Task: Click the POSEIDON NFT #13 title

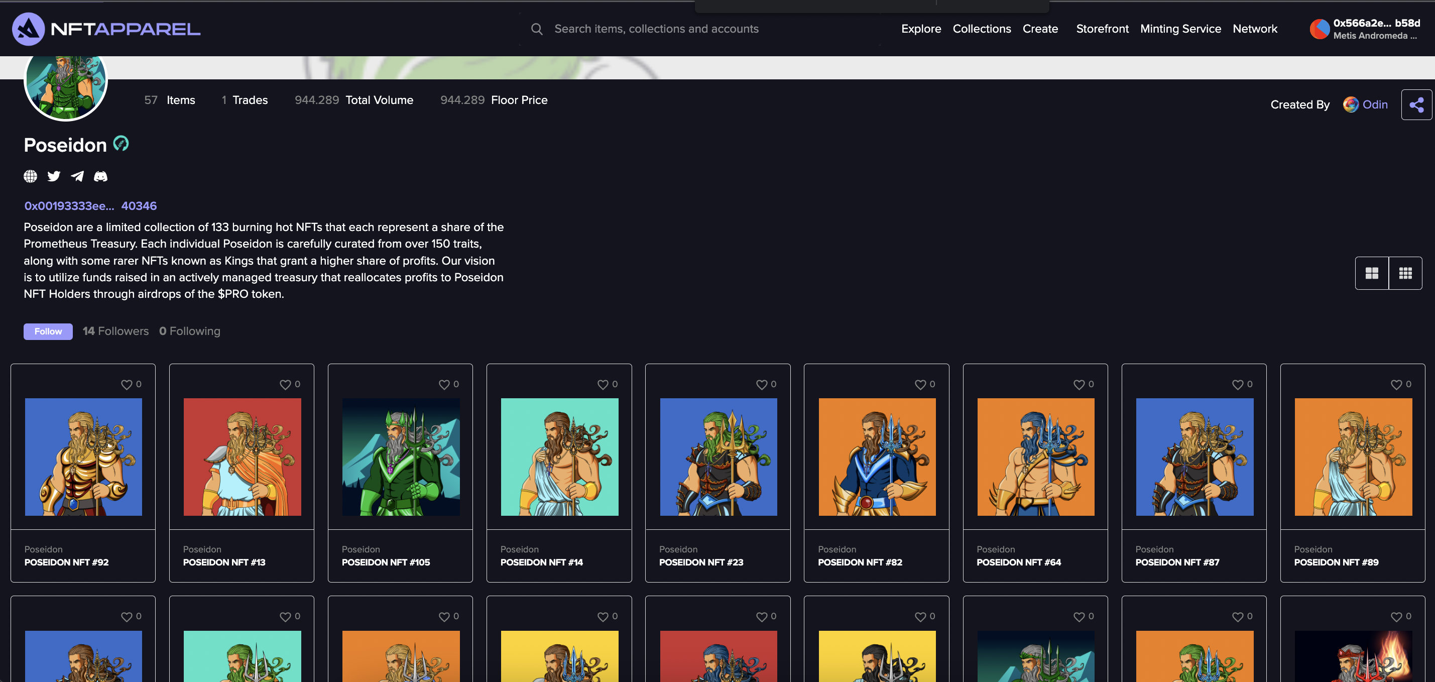Action: [x=224, y=562]
